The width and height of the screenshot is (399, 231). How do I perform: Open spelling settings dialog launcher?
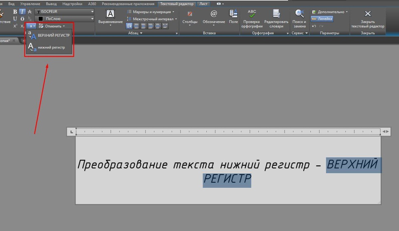point(287,33)
